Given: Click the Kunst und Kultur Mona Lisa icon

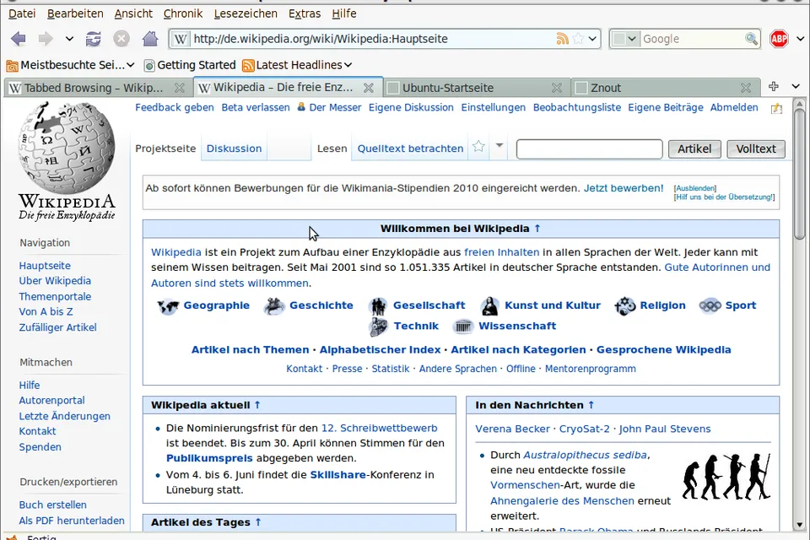Looking at the screenshot, I should 489,306.
